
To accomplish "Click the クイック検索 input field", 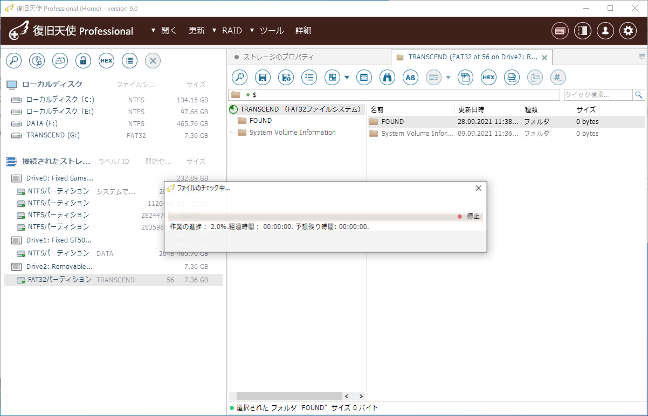I will click(598, 95).
